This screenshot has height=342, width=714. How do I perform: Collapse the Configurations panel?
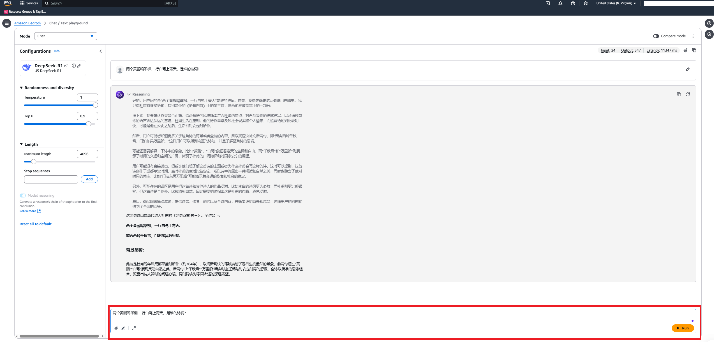101,51
